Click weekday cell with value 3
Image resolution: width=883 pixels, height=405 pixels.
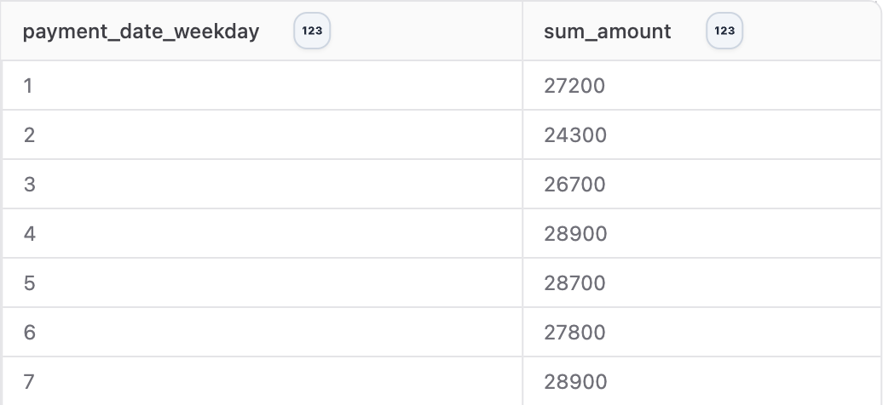click(262, 185)
